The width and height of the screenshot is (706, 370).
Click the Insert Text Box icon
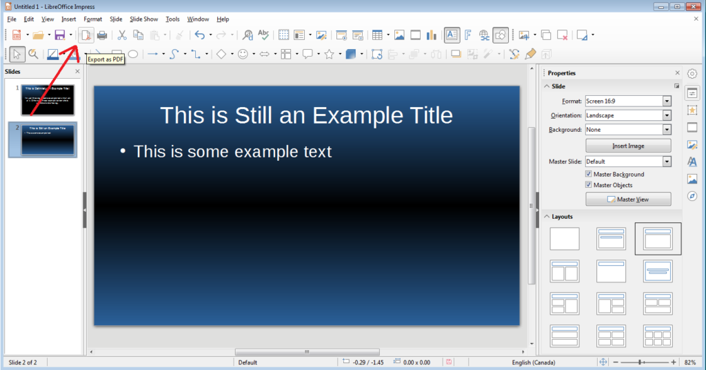click(452, 35)
